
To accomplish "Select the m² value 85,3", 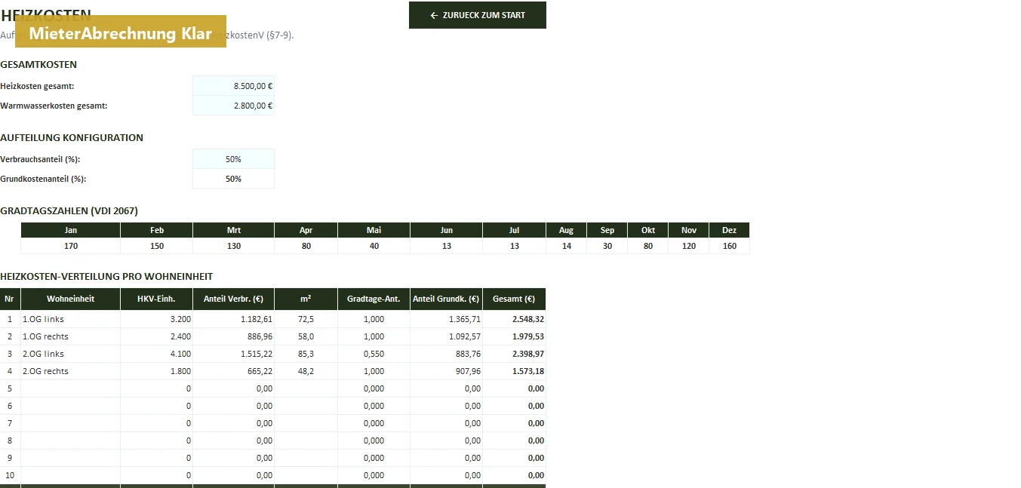I will pyautogui.click(x=306, y=354).
